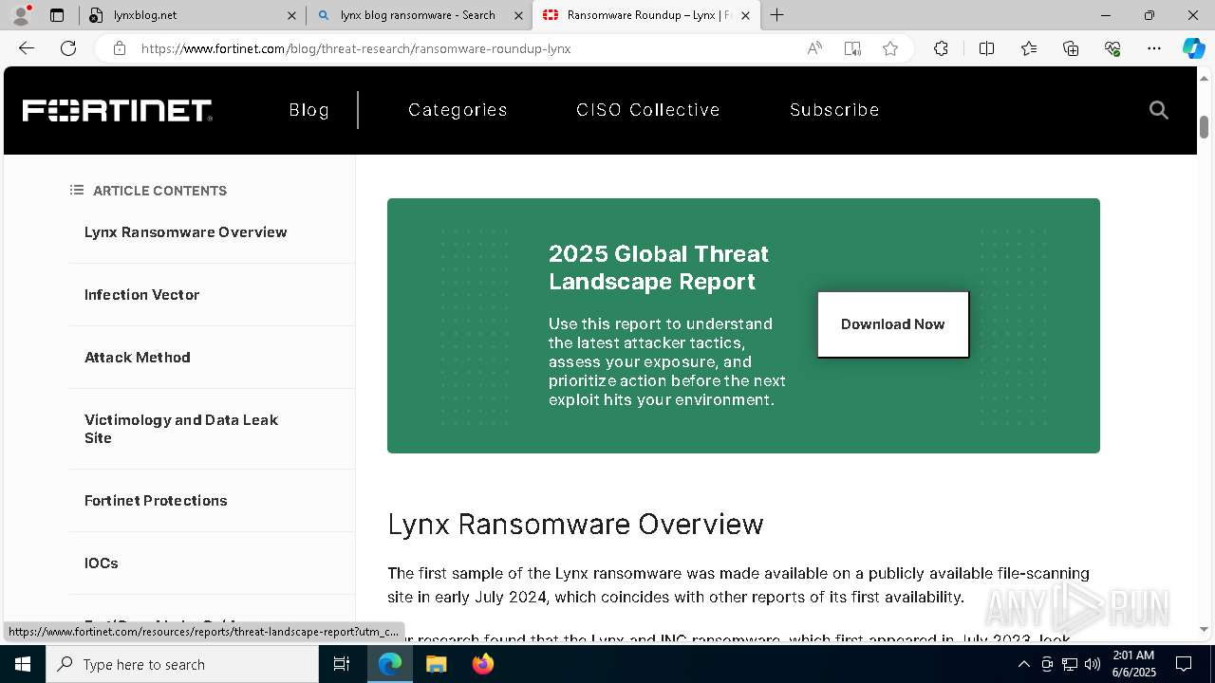
Task: Enter Immersive Reader mode
Action: pyautogui.click(x=852, y=48)
